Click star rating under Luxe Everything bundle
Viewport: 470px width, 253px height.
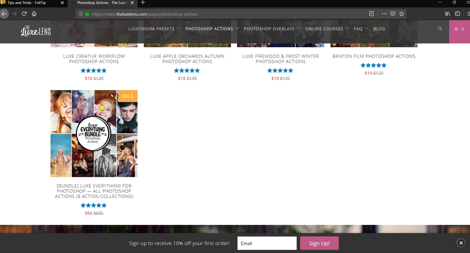point(94,205)
